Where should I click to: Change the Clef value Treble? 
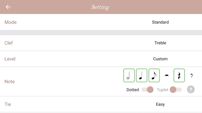[x=160, y=43]
